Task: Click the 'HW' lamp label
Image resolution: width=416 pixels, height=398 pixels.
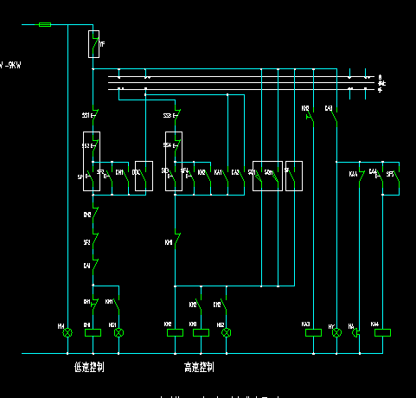Action: (x=61, y=326)
